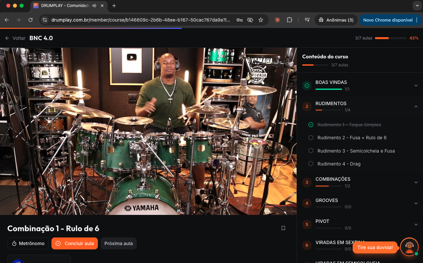This screenshot has width=423, height=263.
Task: Expand the BOAS VINDAS section chevron
Action: (416, 86)
